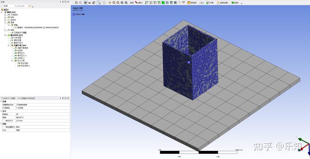This screenshot has height=159, width=310.
Task: Click the yellow filter icon beside search
Action: (30, 6)
